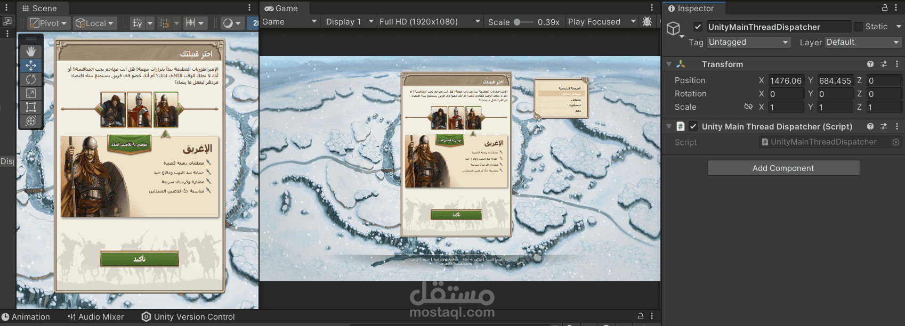Open the Tag Untagged dropdown

coord(749,42)
